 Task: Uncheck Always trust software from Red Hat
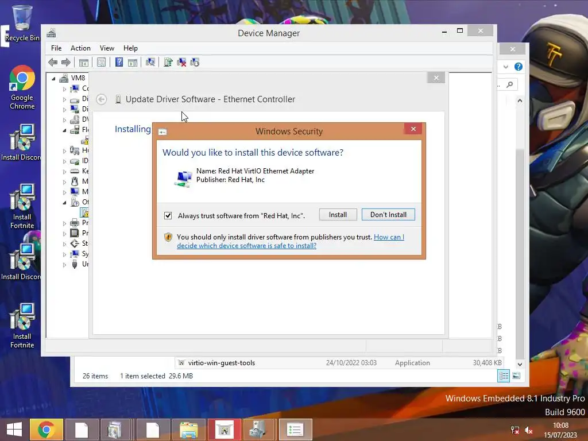pos(168,216)
